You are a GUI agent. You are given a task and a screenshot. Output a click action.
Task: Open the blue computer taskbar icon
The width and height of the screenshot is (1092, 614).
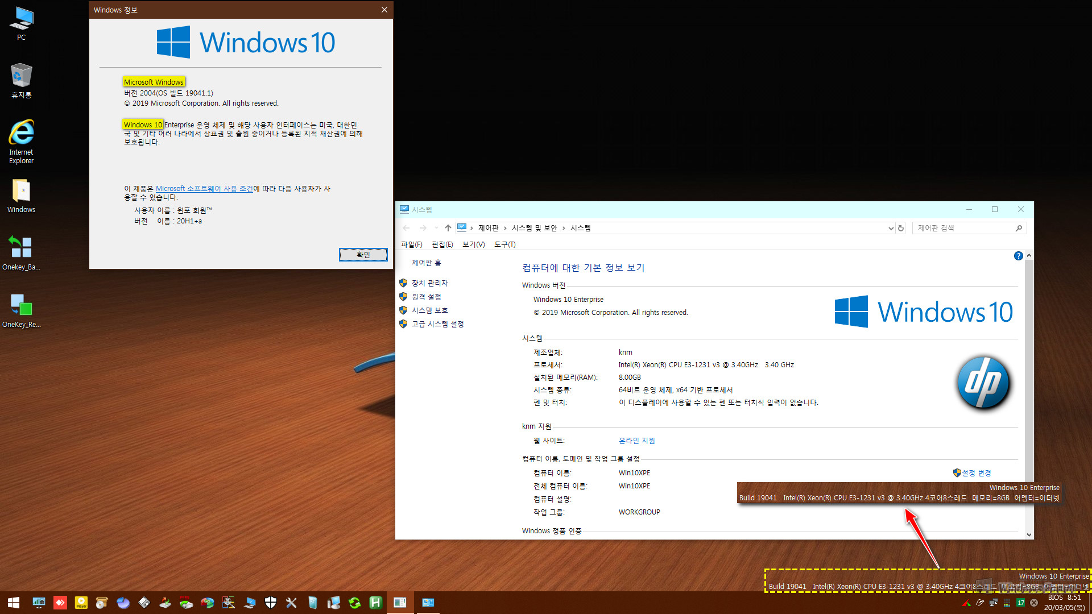click(x=250, y=603)
